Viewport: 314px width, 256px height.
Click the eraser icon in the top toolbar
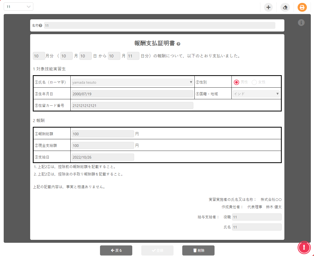[x=285, y=7]
